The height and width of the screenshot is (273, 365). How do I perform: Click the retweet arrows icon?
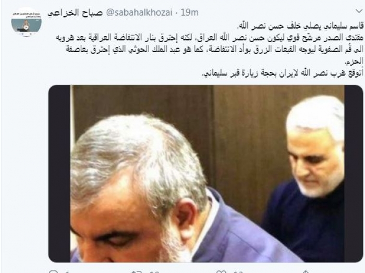(x=137, y=271)
